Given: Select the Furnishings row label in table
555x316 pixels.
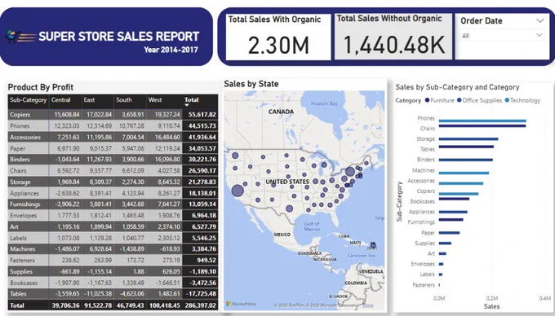Looking at the screenshot, I should (25, 204).
